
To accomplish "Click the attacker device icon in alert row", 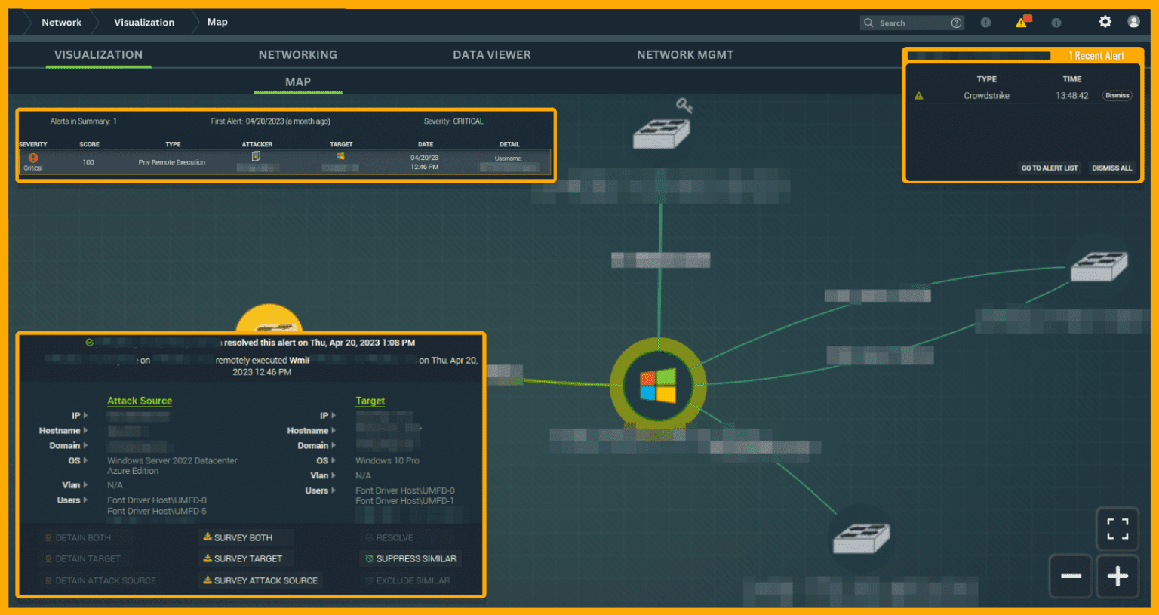I will (x=256, y=156).
